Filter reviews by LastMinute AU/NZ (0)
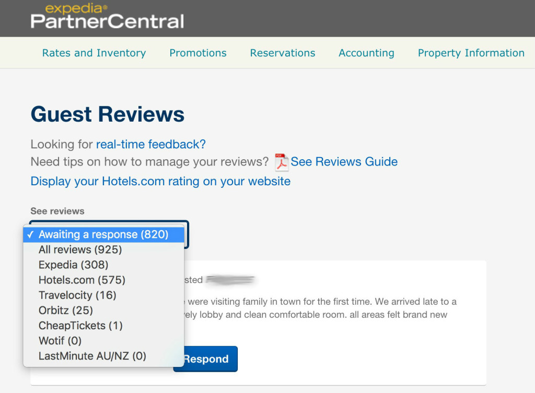Image resolution: width=535 pixels, height=393 pixels. 104,356
